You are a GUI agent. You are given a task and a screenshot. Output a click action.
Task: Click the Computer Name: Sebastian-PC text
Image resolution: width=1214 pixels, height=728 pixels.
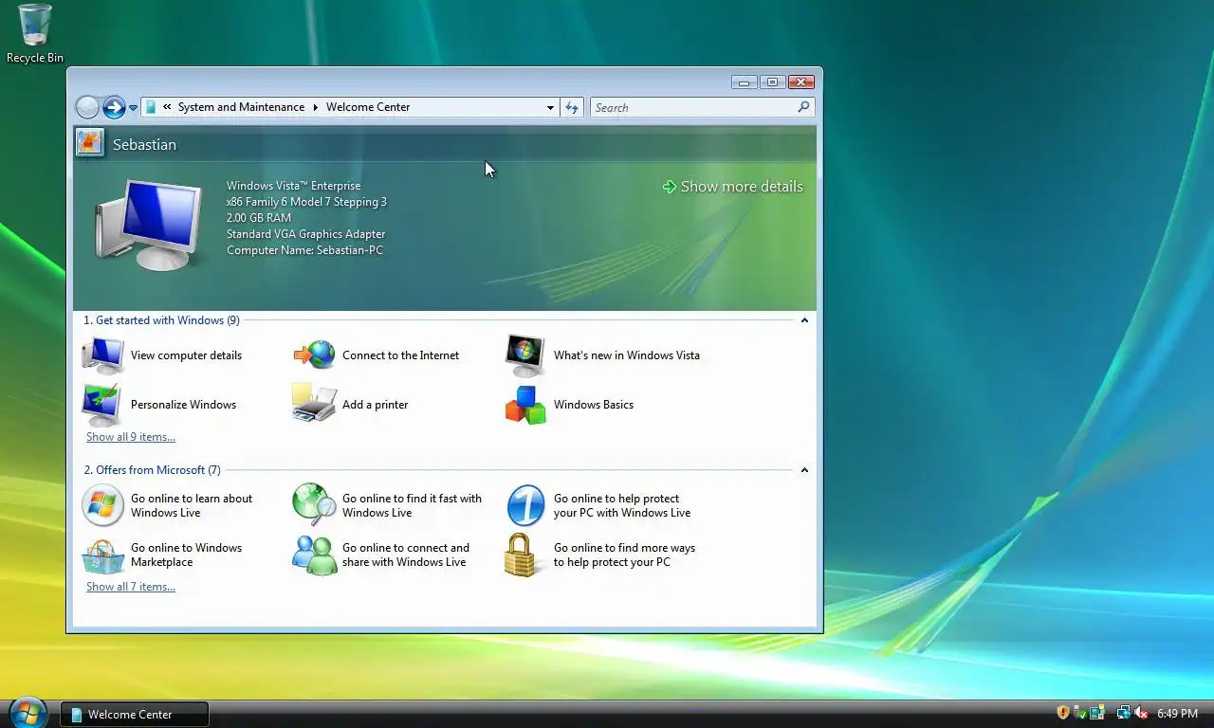(304, 250)
